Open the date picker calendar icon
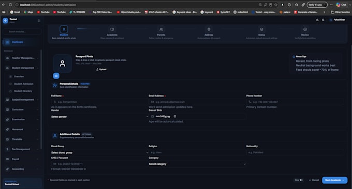The width and height of the screenshot is (352, 189). coord(175,116)
